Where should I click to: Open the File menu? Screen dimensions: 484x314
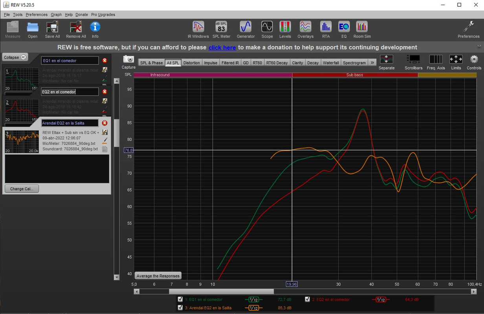tap(7, 15)
